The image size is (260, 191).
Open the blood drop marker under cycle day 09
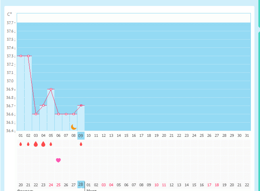81,144
